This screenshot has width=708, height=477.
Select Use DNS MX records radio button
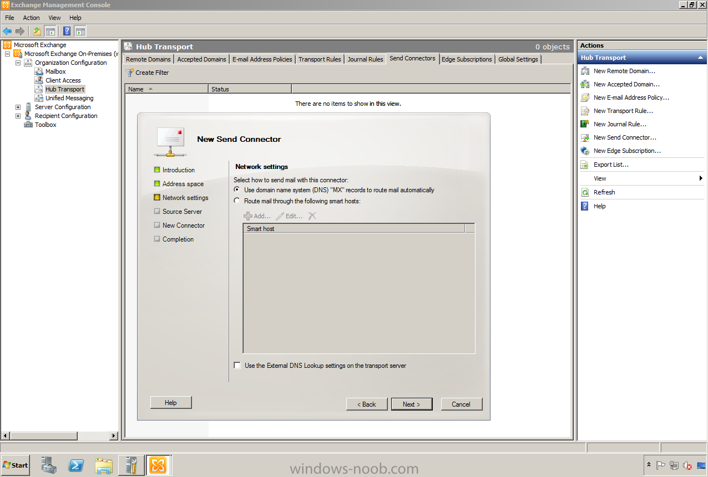pos(237,189)
